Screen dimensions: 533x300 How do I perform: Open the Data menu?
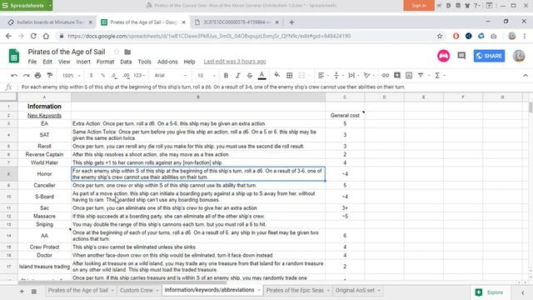126,62
